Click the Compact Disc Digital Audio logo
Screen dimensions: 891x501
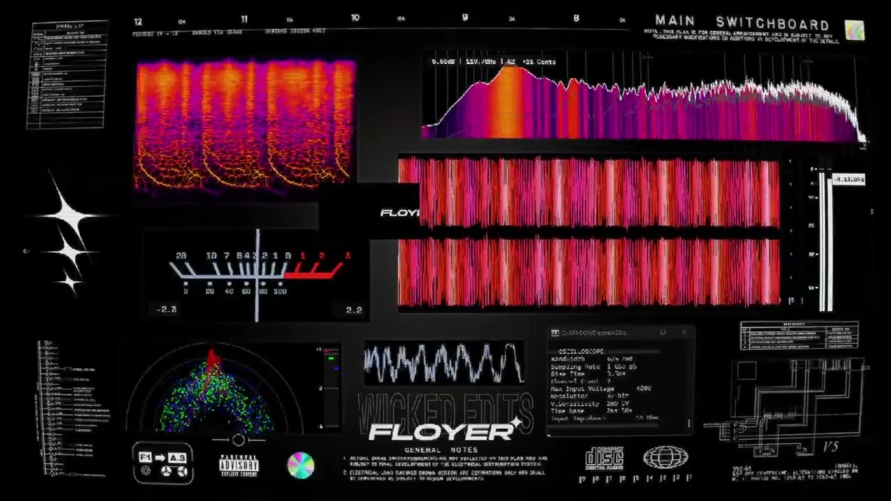tap(604, 459)
